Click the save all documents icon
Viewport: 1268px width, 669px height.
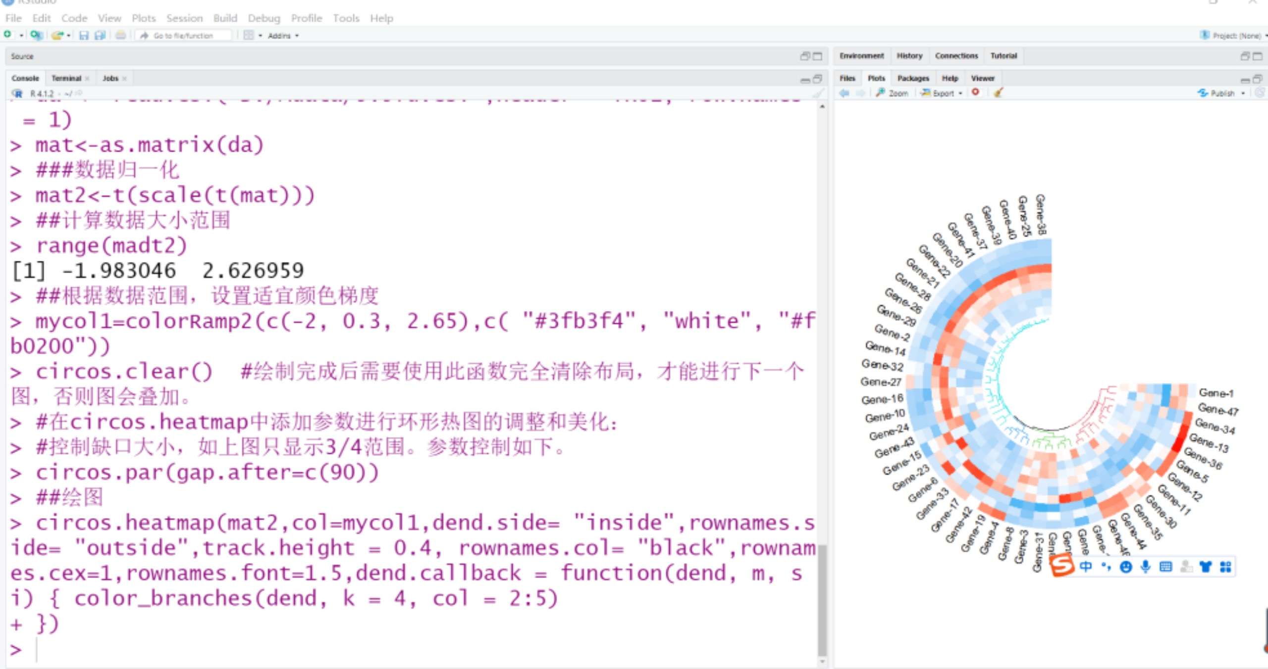tap(100, 35)
